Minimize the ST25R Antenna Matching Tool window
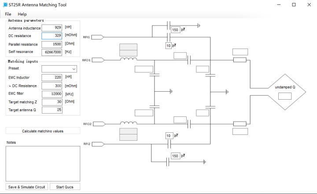 (279, 5)
